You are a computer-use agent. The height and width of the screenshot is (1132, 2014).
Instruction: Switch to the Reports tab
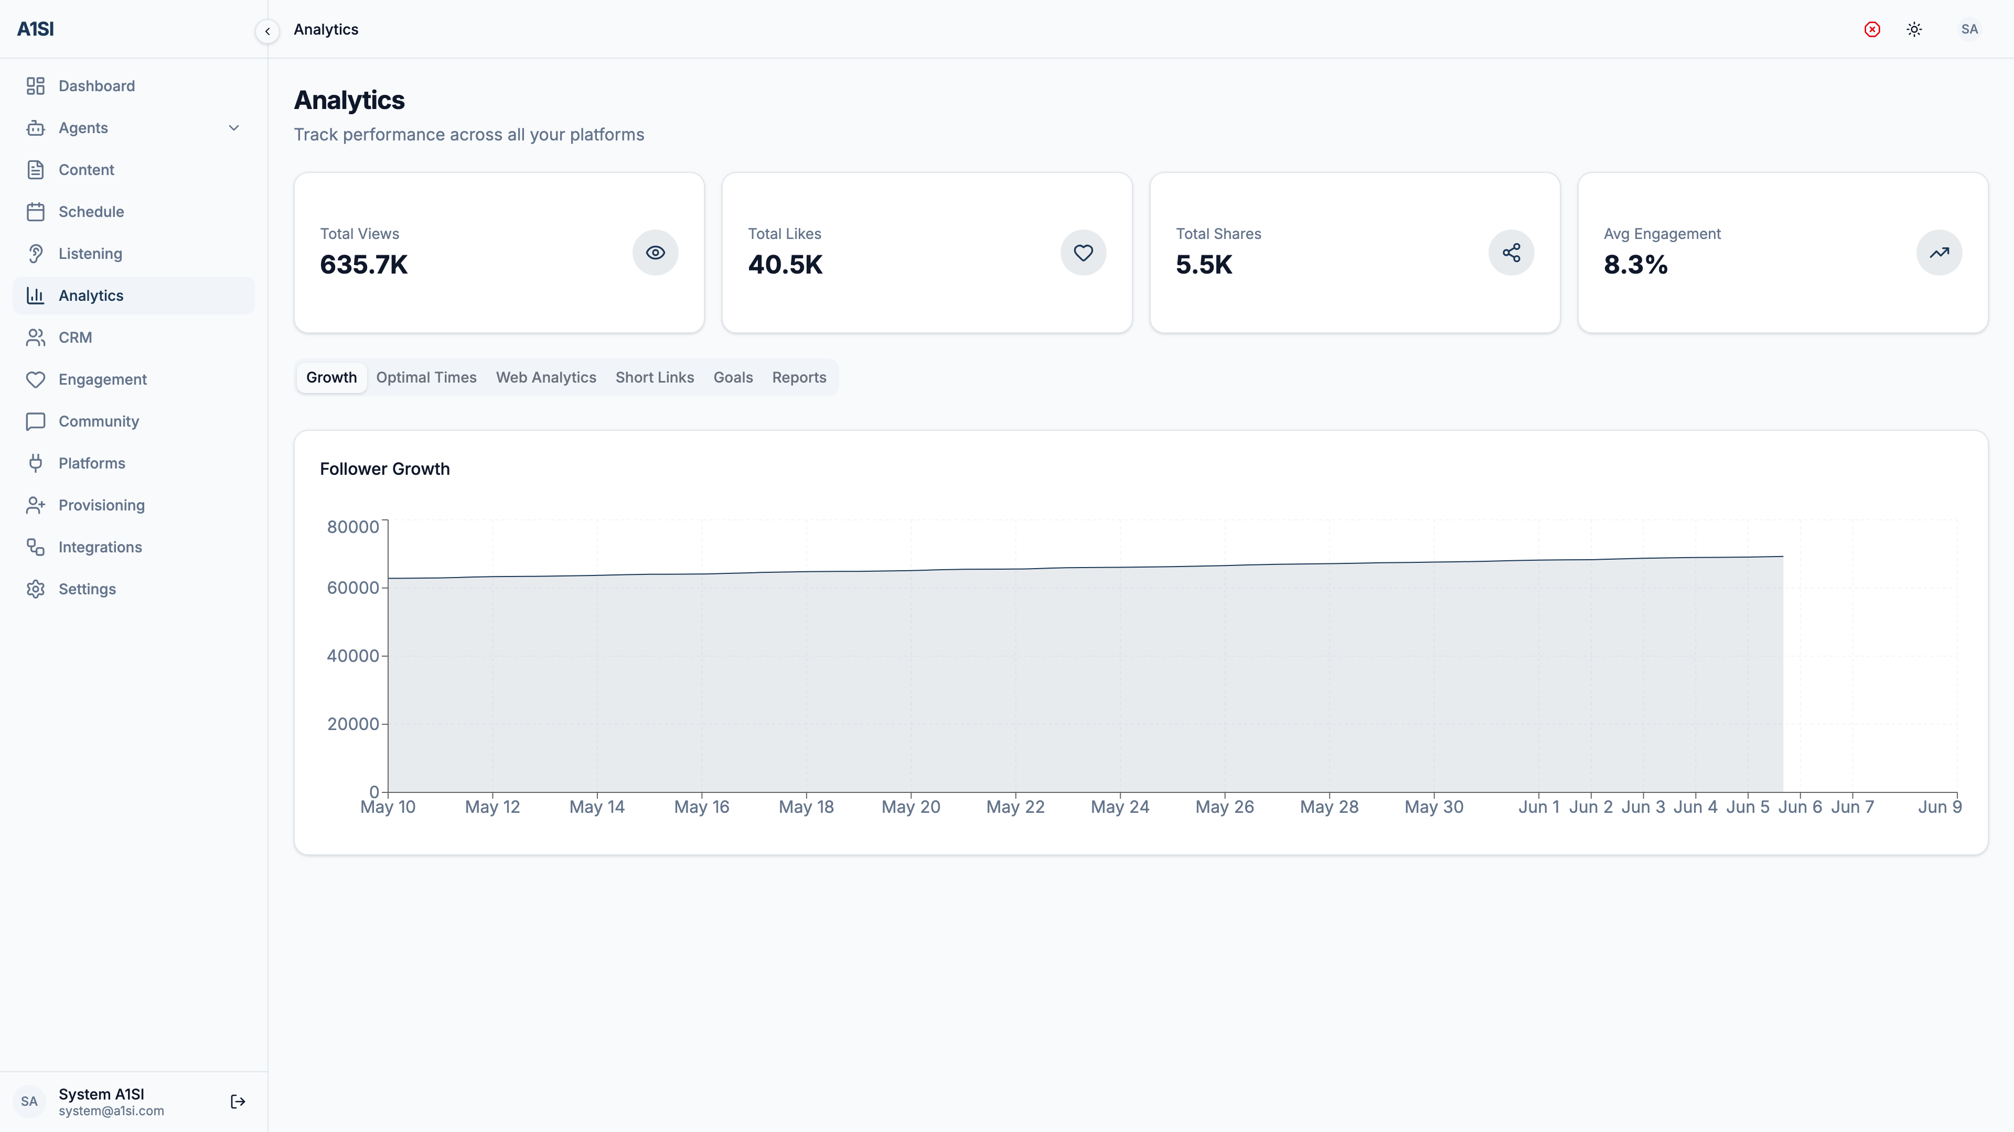[x=799, y=377]
